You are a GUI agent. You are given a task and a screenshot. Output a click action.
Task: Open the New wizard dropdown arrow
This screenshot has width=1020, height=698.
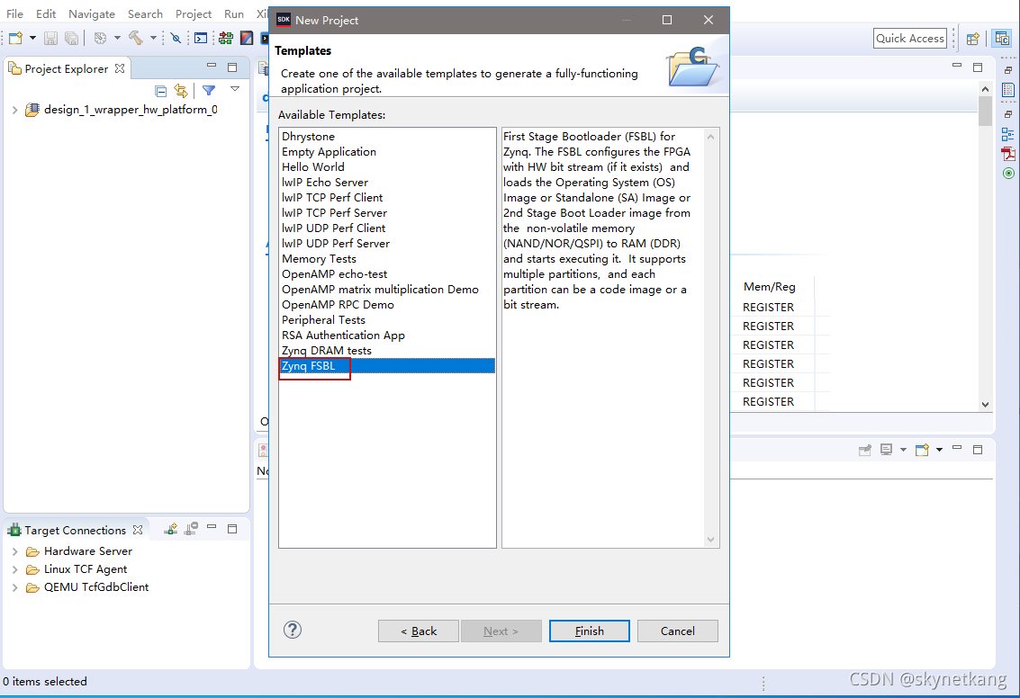32,39
